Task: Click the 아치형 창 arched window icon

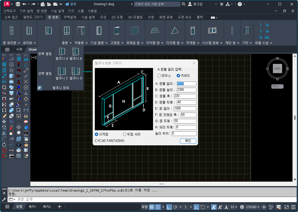Action: (x=155, y=30)
